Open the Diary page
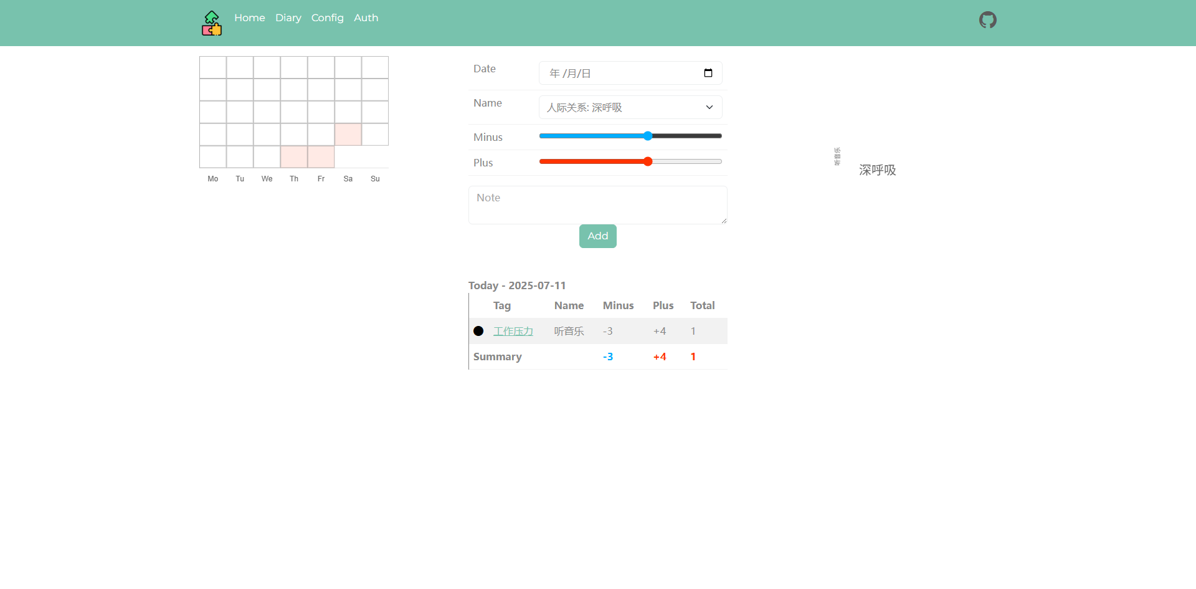 click(288, 18)
